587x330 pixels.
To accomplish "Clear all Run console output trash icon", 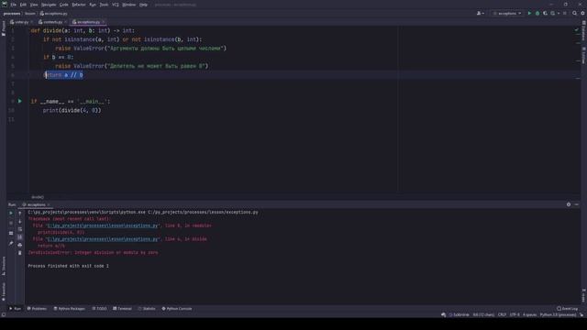I will point(20,253).
